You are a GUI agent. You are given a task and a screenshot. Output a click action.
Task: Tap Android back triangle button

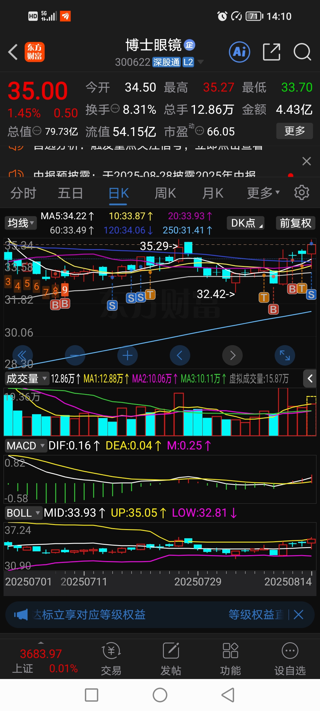point(228,695)
